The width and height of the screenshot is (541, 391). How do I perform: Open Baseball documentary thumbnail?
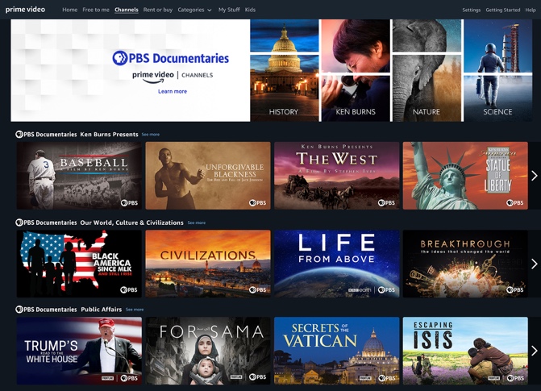click(x=79, y=176)
